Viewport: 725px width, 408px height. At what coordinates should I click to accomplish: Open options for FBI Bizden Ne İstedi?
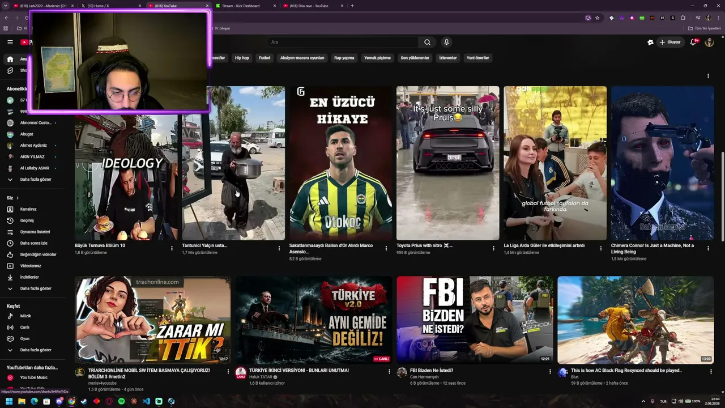(550, 372)
